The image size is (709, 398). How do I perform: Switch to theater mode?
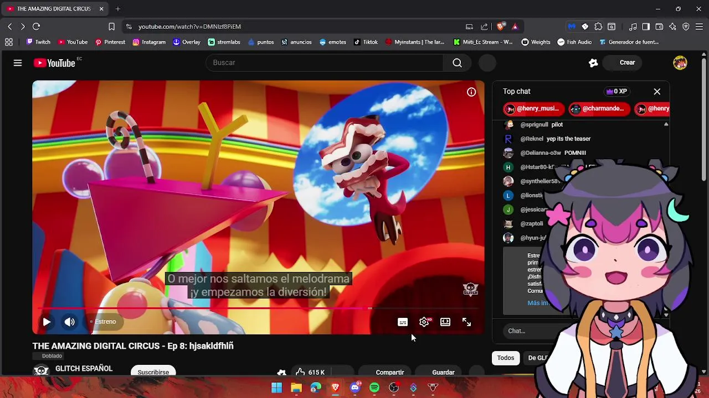tap(445, 322)
